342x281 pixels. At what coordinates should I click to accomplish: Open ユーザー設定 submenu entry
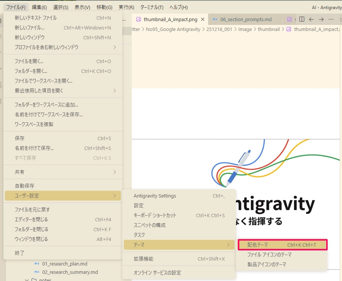coord(63,196)
